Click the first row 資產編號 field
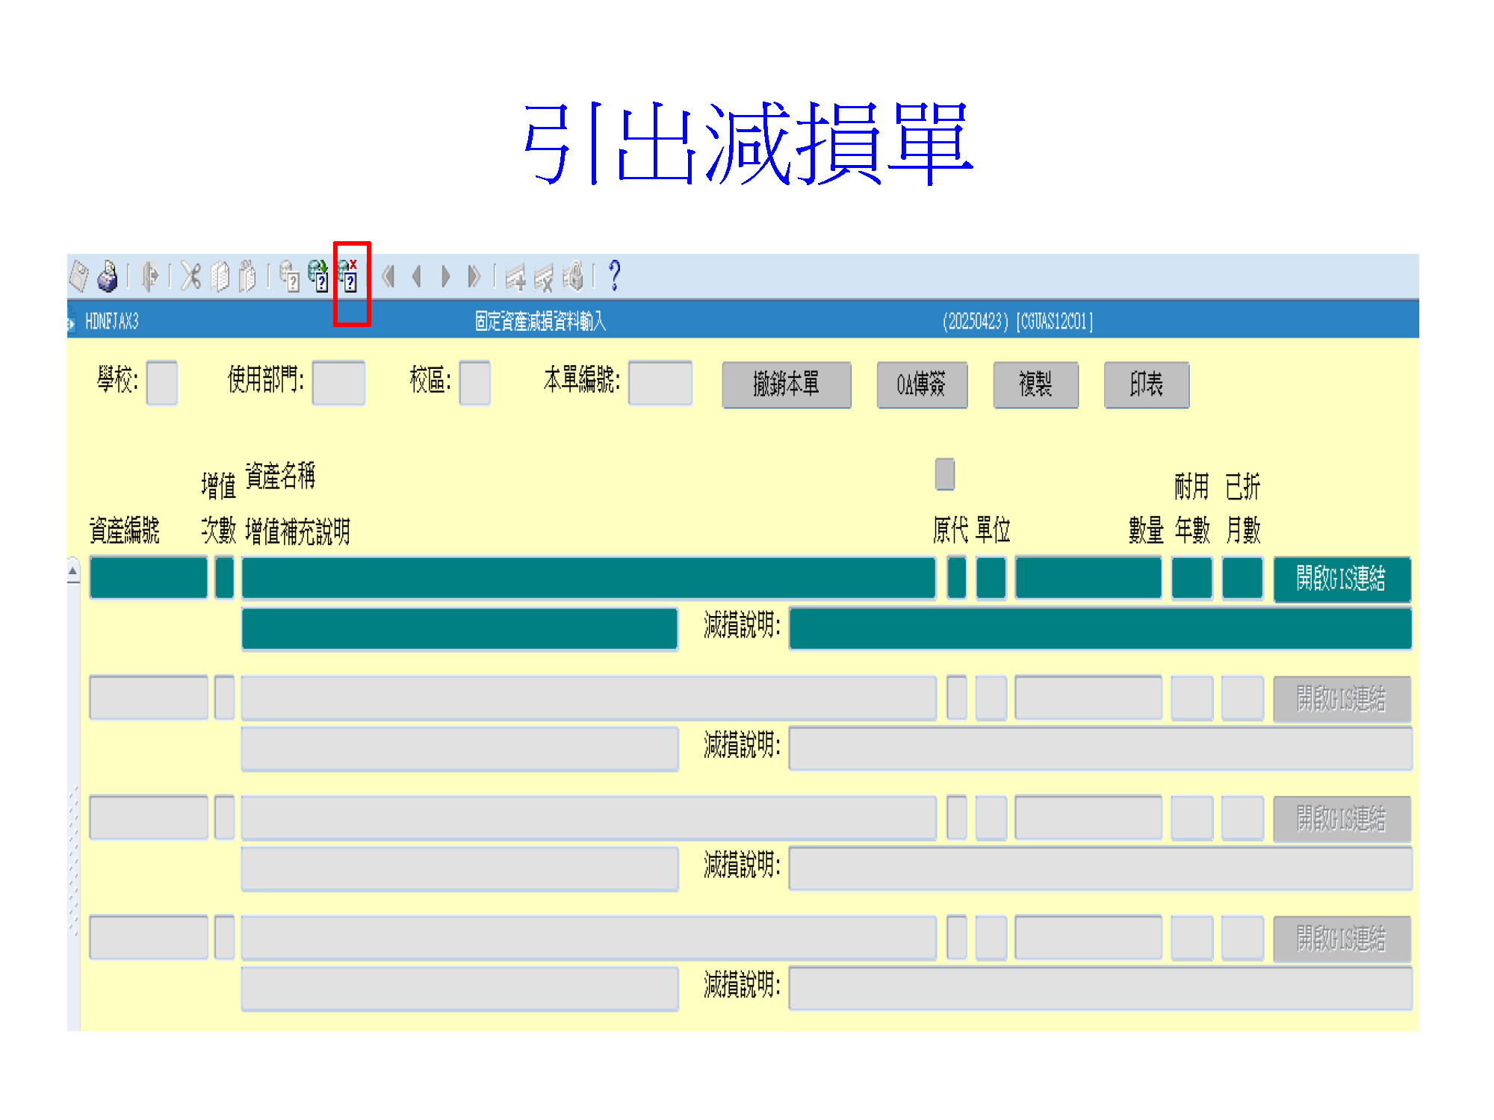The image size is (1494, 1120). 148,578
